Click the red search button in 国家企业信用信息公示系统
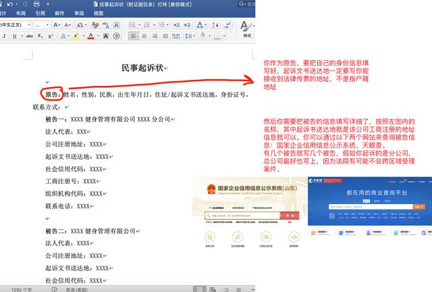This screenshot has height=292, width=432. tap(290, 216)
